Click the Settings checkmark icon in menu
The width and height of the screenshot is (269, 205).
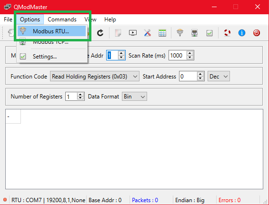click(23, 57)
